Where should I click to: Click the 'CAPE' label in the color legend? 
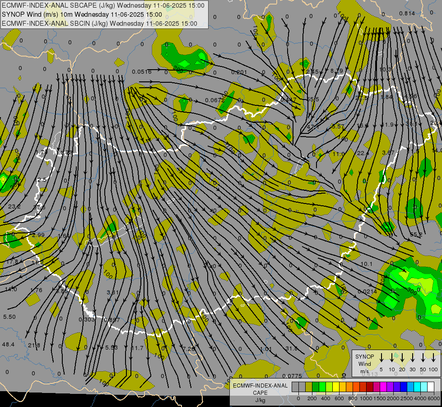260,393
